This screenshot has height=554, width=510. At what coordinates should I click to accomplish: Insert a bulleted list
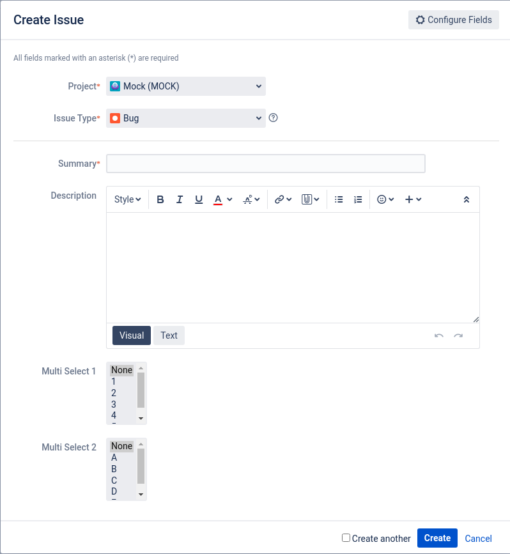[x=339, y=199]
